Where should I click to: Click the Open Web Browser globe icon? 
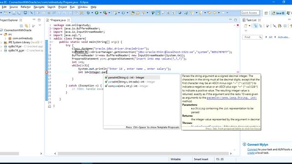180,13
